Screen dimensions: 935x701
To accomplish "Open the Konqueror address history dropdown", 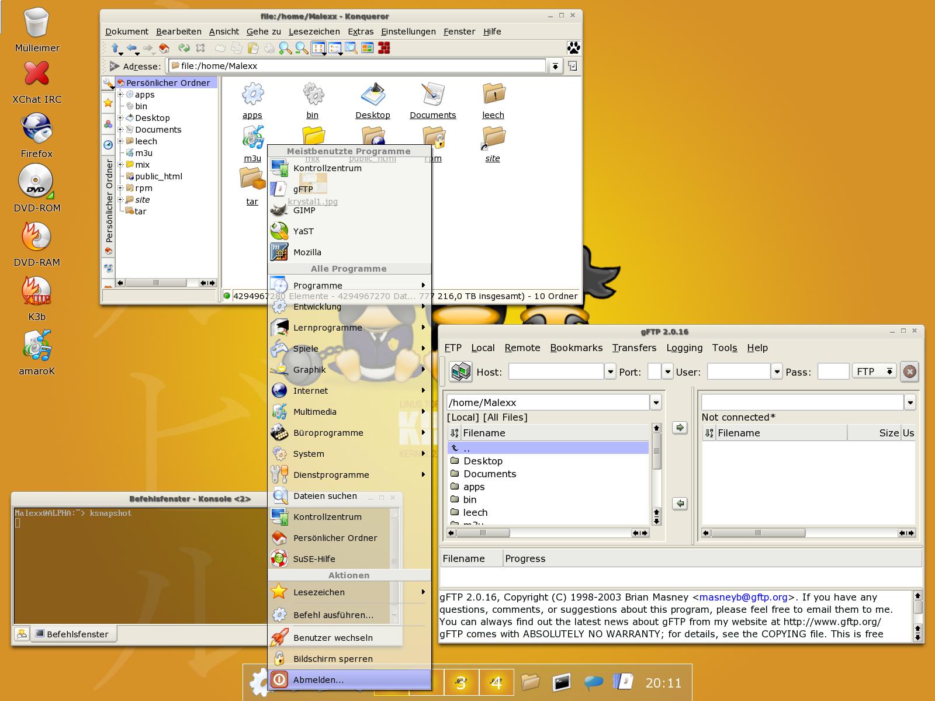I will click(x=555, y=67).
